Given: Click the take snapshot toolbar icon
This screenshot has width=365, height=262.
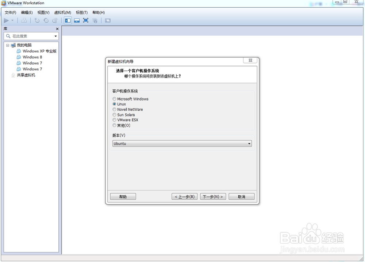Looking at the screenshot, I should (37, 20).
